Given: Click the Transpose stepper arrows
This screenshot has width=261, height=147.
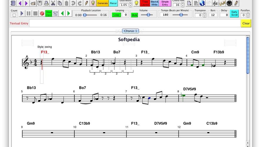Looking at the screenshot, I should (205, 15).
